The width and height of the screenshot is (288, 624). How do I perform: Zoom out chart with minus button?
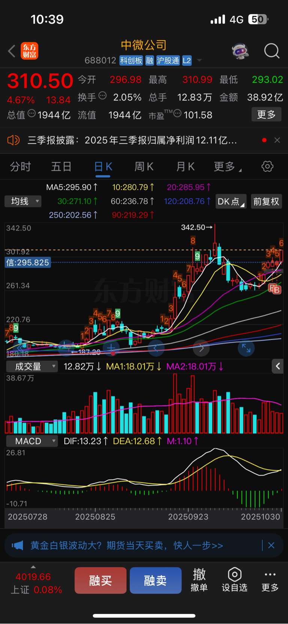pos(66,349)
